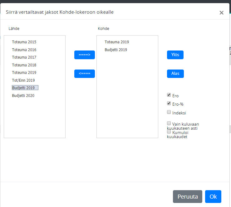Uncheck the Ero checkbox
Viewport: 231px width, 207px height.
pos(169,95)
